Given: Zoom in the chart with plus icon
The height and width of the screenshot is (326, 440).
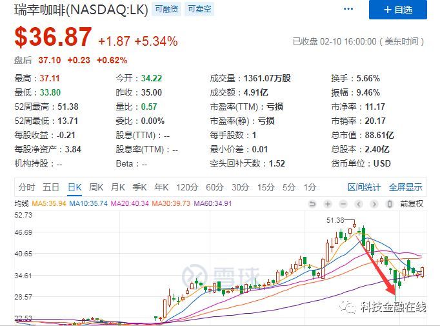Looking at the screenshot, I should click(x=328, y=204).
